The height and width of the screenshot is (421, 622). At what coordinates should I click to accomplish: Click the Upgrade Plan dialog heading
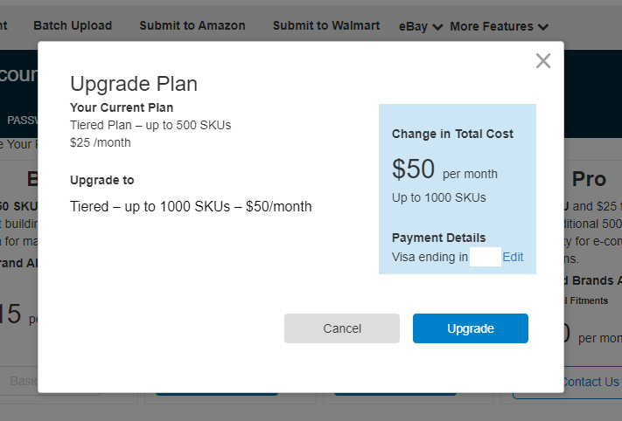[x=134, y=84]
